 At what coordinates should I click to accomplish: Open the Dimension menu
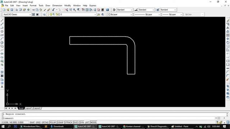click(57, 6)
